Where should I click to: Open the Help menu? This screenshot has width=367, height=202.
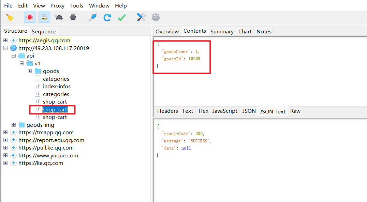121,5
